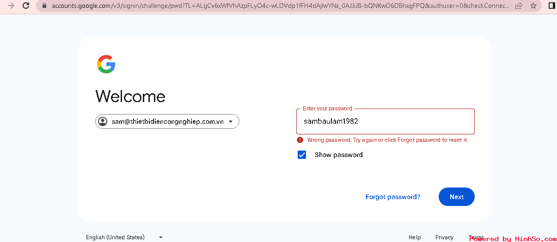557x242 pixels.
Task: Click the account avatar icon before the email
Action: point(103,121)
